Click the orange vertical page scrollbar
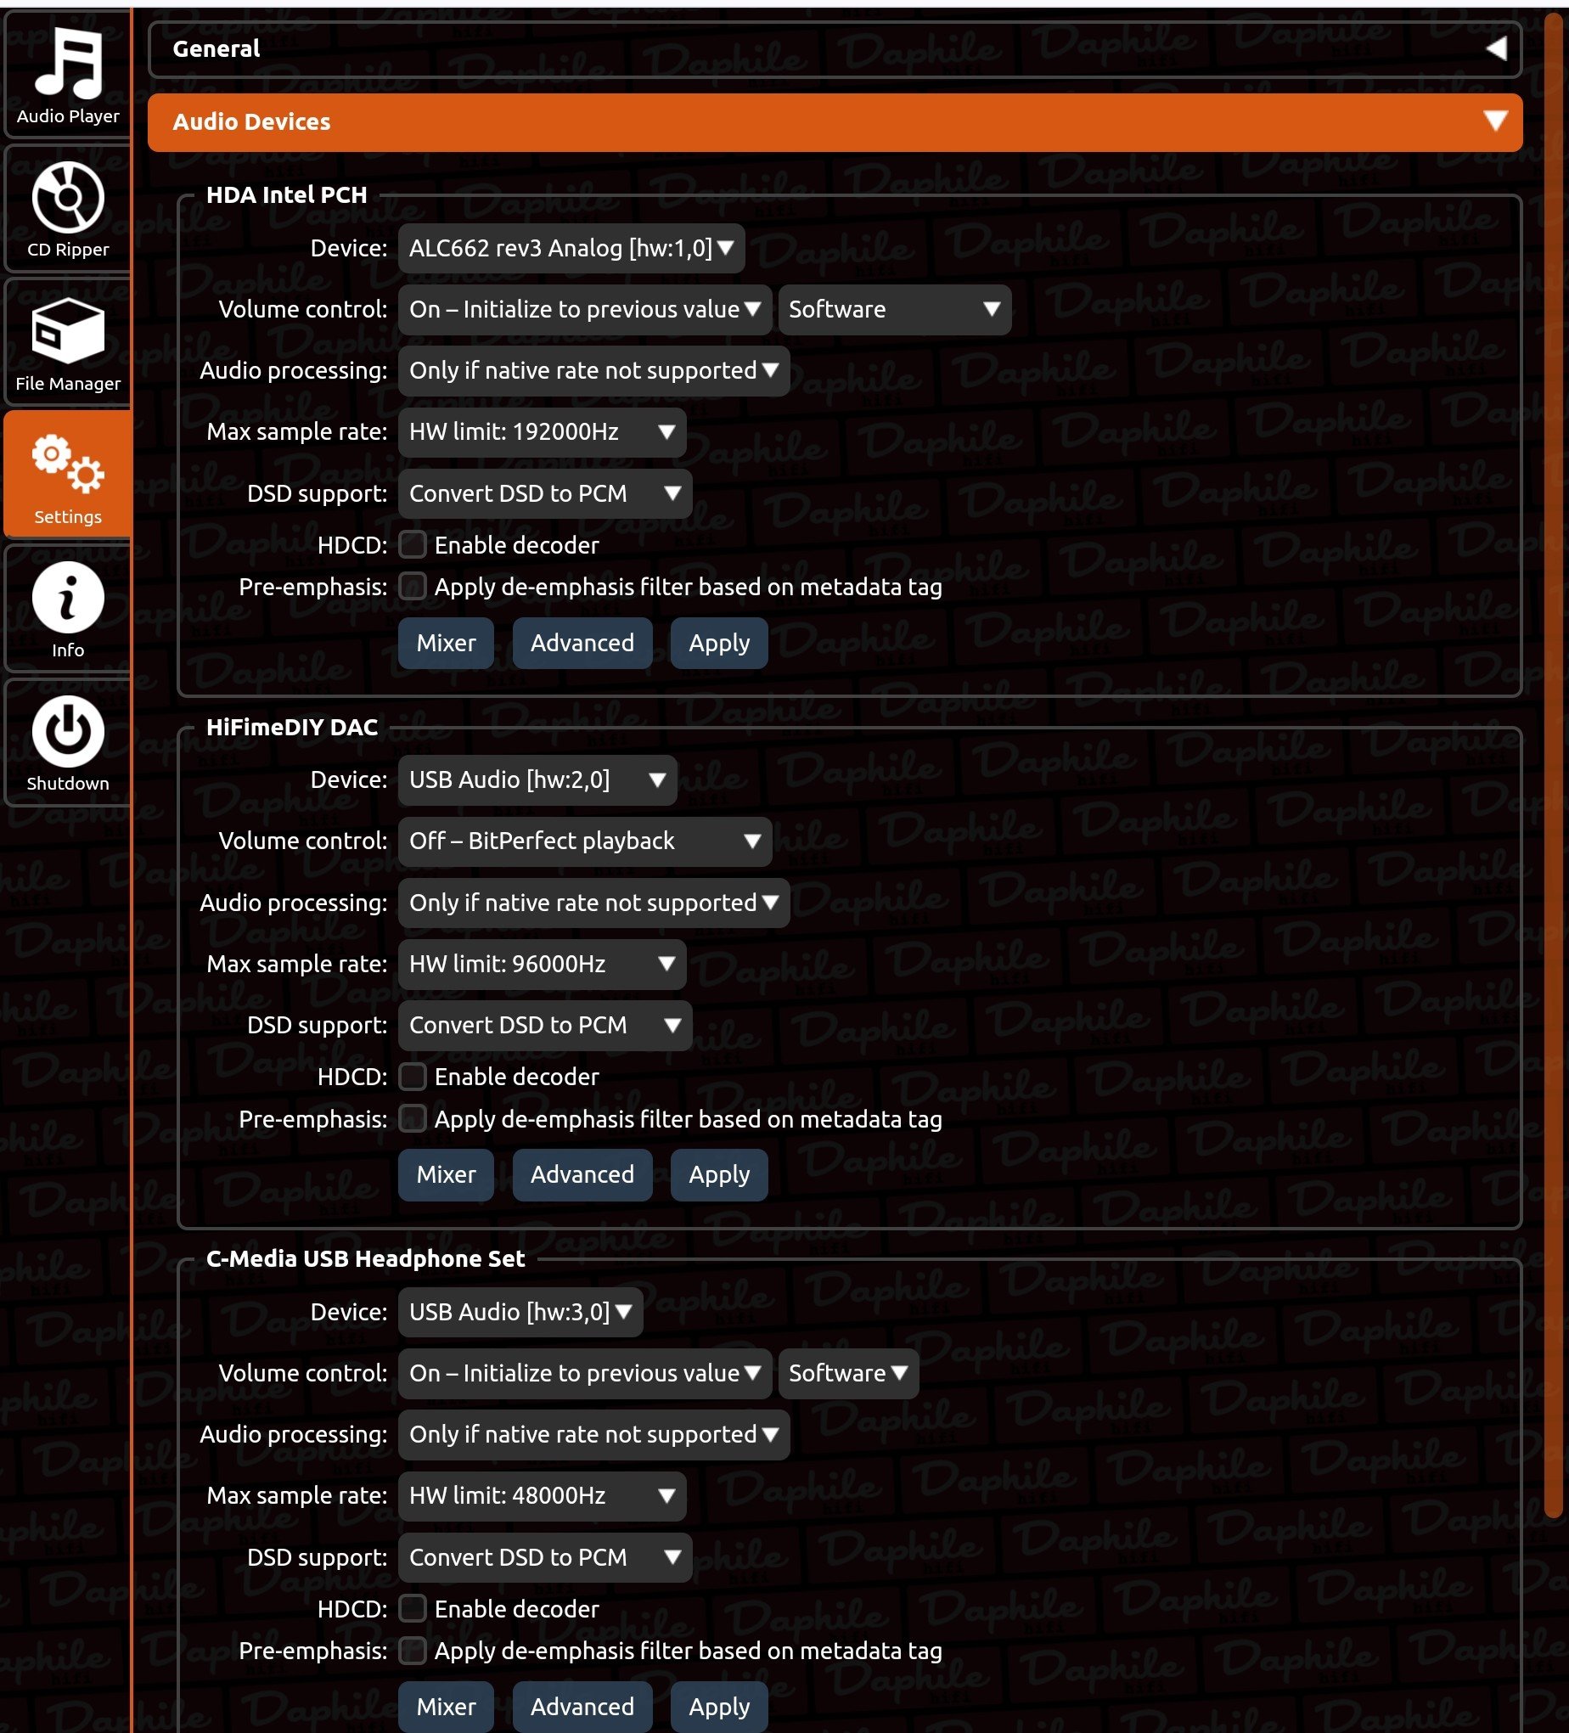 point(1553,765)
